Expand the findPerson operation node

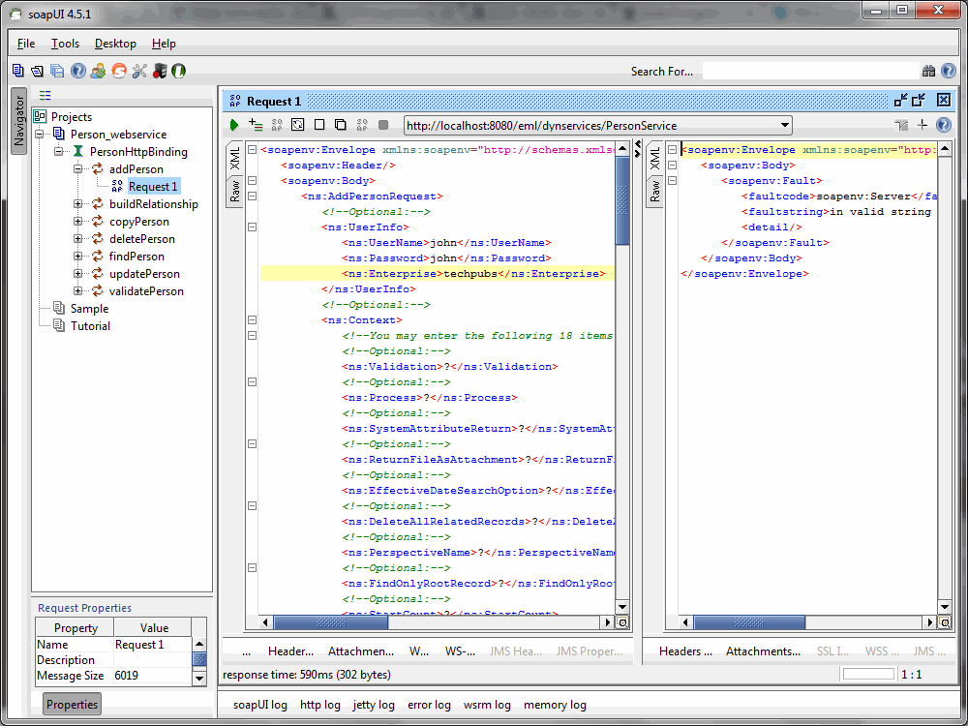pos(78,256)
